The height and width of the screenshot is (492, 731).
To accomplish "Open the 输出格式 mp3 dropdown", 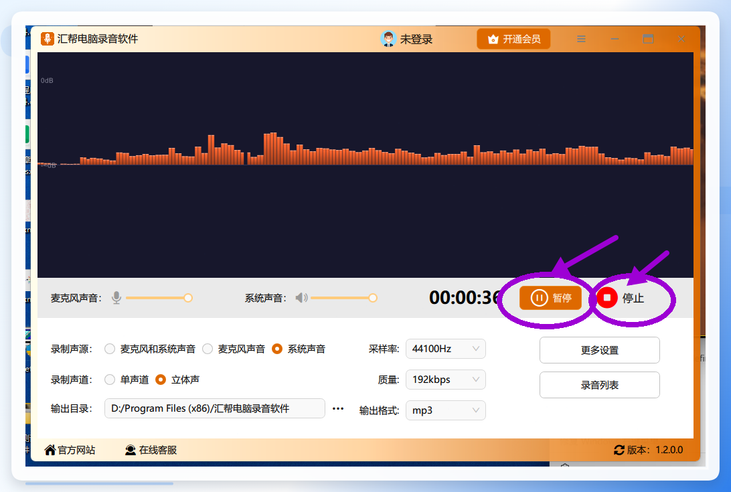I will tap(446, 410).
